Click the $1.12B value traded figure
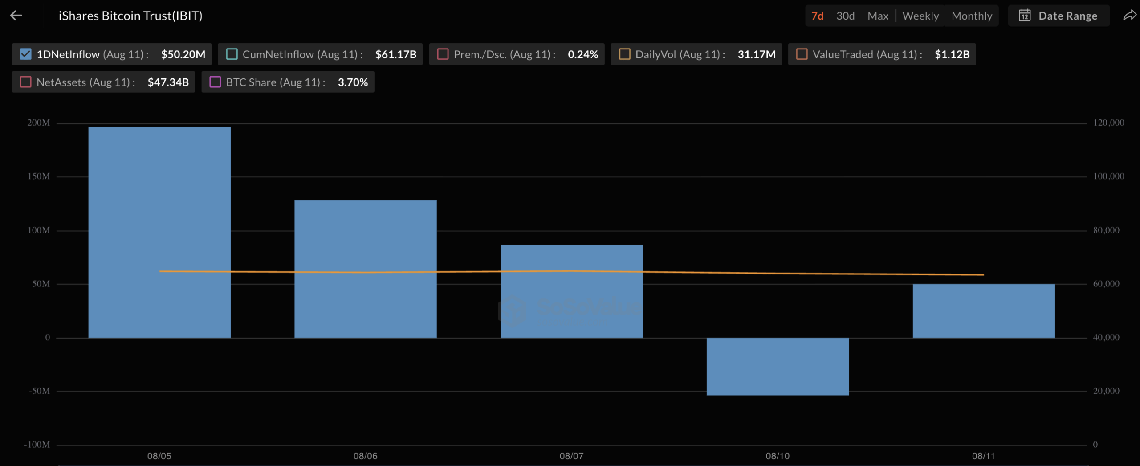This screenshot has width=1140, height=466. (952, 54)
